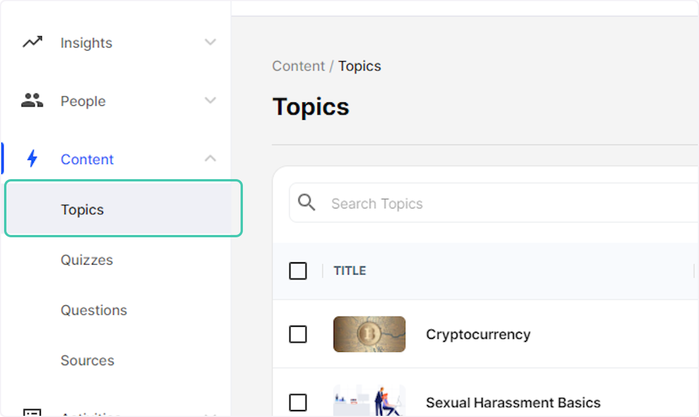Viewport: 699px width, 417px height.
Task: Click the search magnifier icon
Action: pos(306,202)
